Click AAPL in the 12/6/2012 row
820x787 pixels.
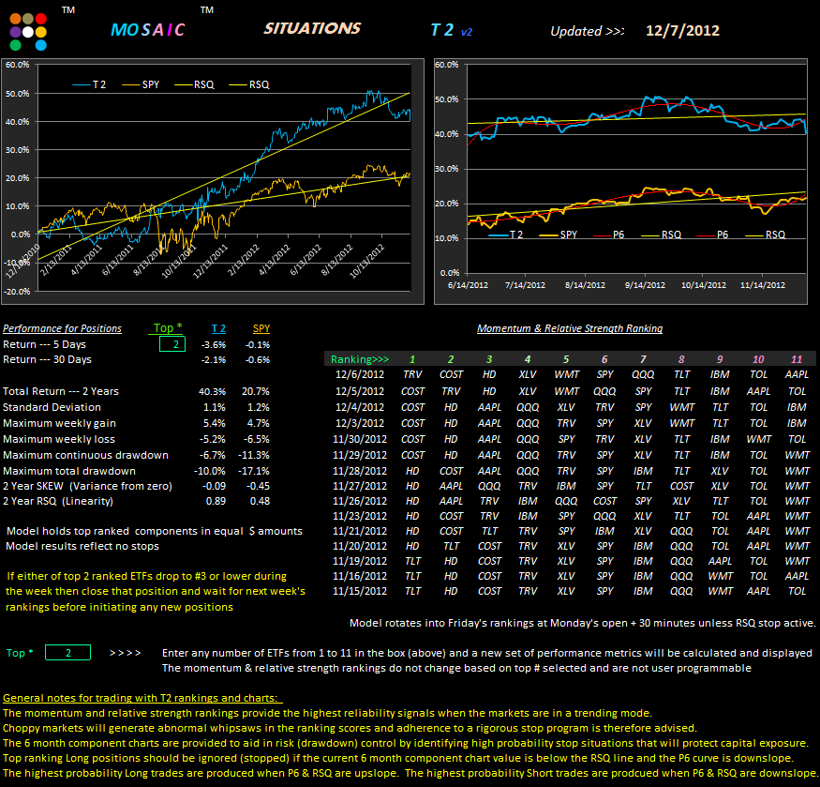click(x=797, y=374)
